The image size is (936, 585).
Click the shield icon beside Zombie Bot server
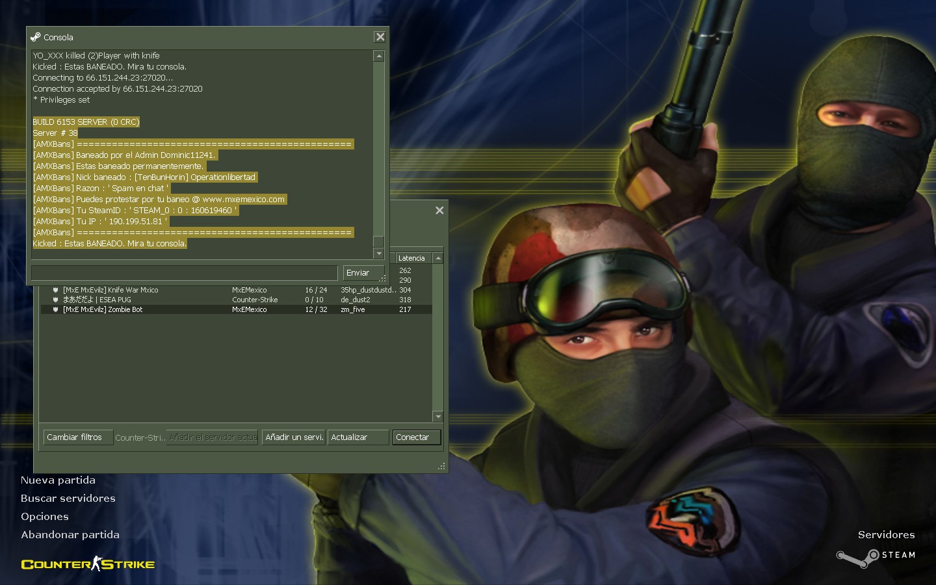point(56,309)
